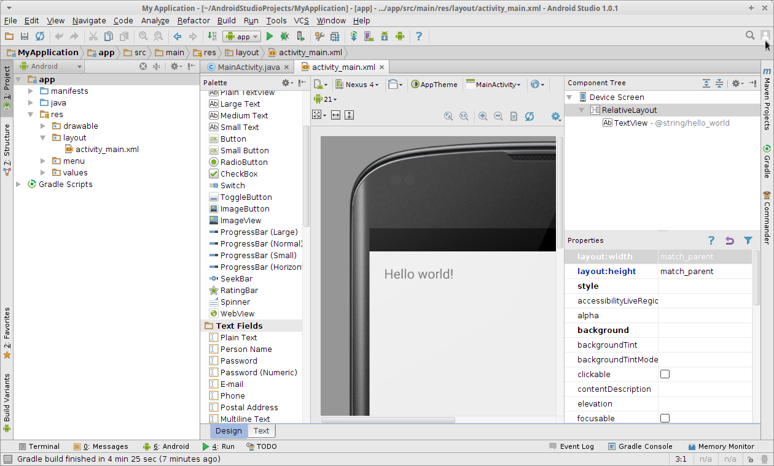Click the Help question mark in toolbar
Image resolution: width=774 pixels, height=466 pixels.
click(x=419, y=36)
